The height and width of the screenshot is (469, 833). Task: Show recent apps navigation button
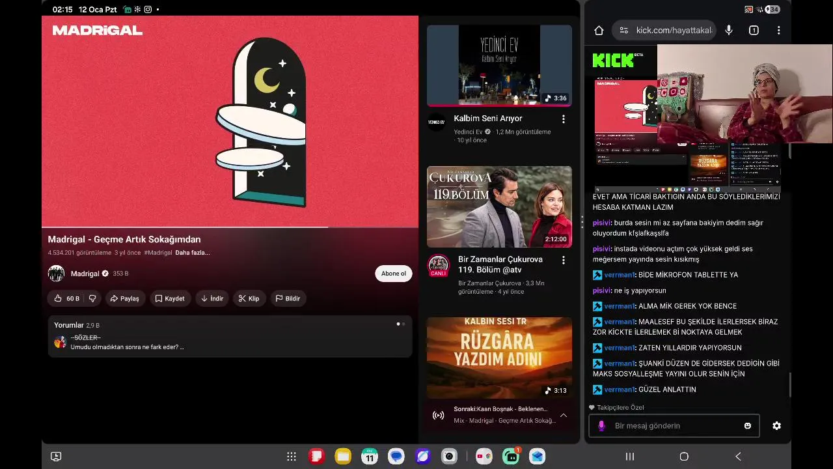click(x=630, y=457)
